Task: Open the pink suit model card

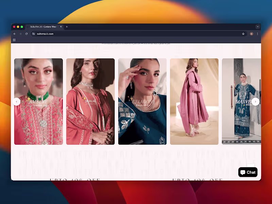Action: [x=194, y=101]
